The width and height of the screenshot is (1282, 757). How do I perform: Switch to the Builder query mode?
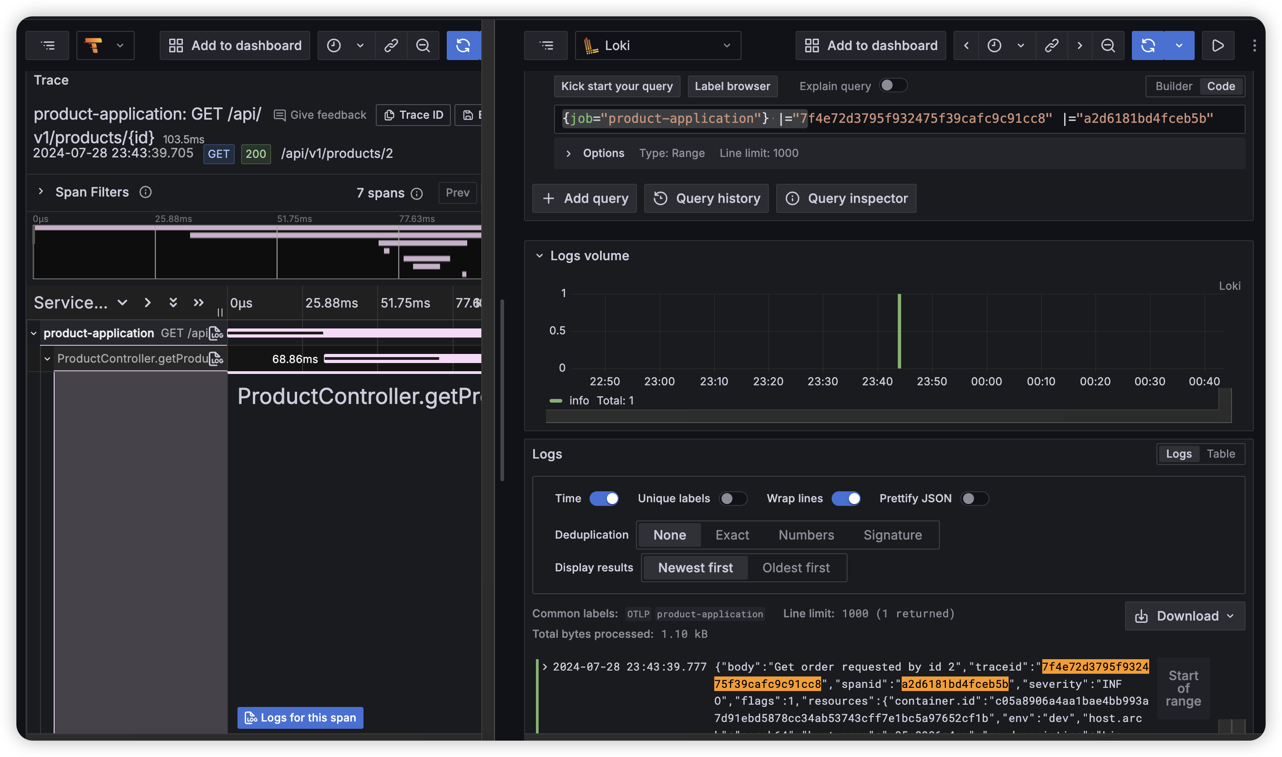1173,86
